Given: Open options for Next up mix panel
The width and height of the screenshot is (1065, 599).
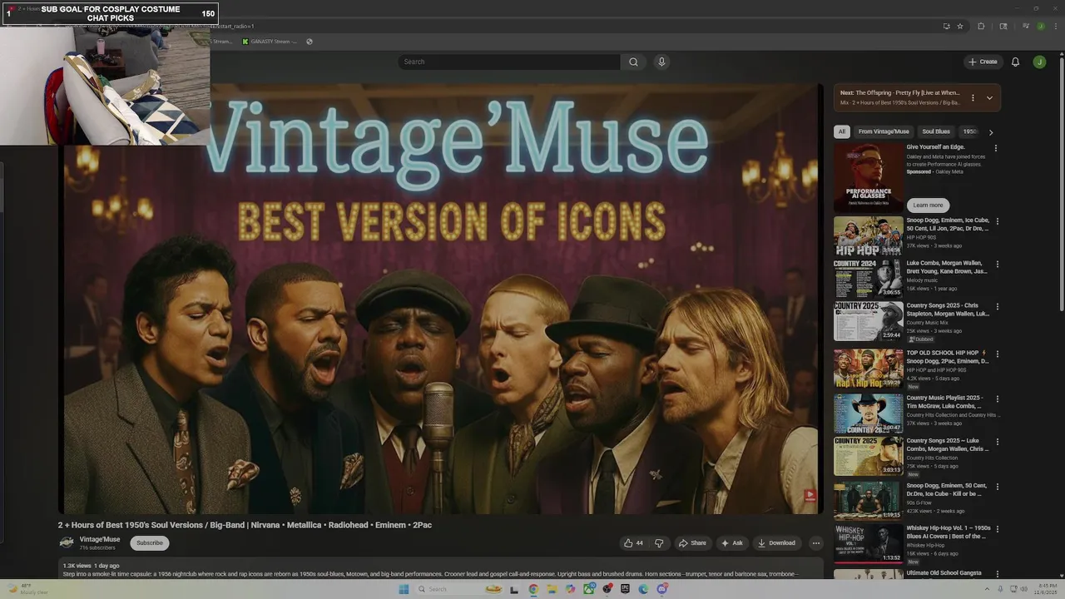Looking at the screenshot, I should (x=973, y=98).
